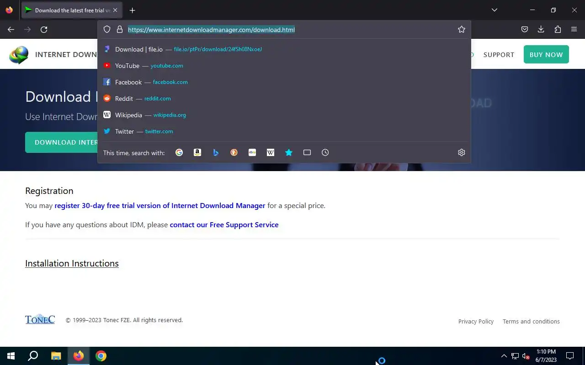Click the Firefox View icon in tab bar
This screenshot has width=585, height=365.
click(x=9, y=10)
